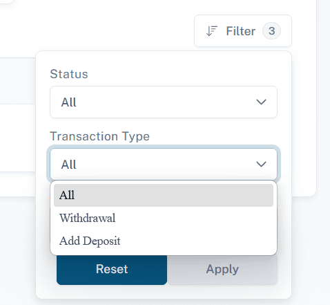Screen dimensions: 330x305
Task: Click the Transaction Type select field
Action: [x=164, y=164]
